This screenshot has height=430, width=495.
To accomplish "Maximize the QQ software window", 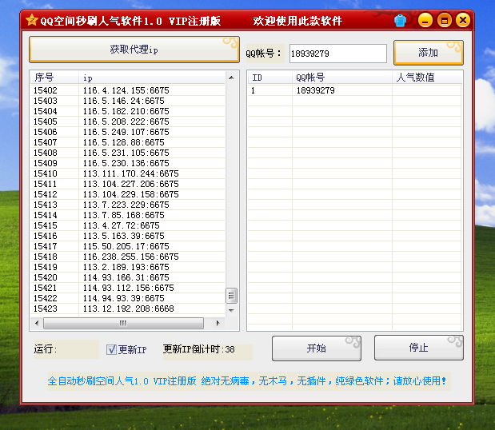I will 444,21.
